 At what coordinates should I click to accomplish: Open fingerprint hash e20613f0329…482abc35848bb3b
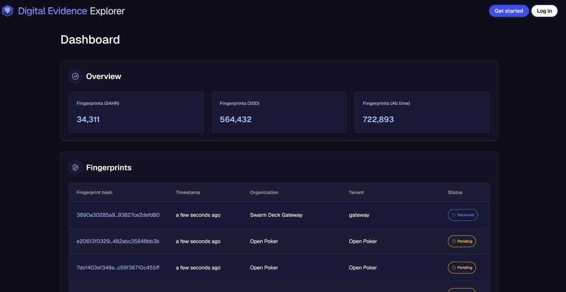click(x=118, y=241)
